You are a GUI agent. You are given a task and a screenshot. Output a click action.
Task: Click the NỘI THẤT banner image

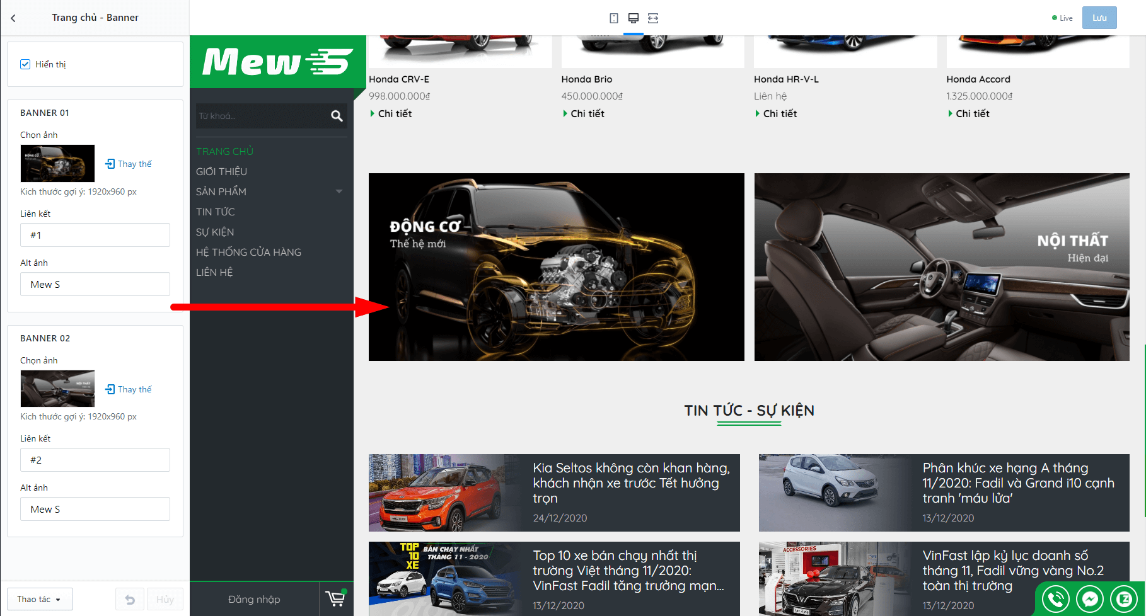pos(942,267)
